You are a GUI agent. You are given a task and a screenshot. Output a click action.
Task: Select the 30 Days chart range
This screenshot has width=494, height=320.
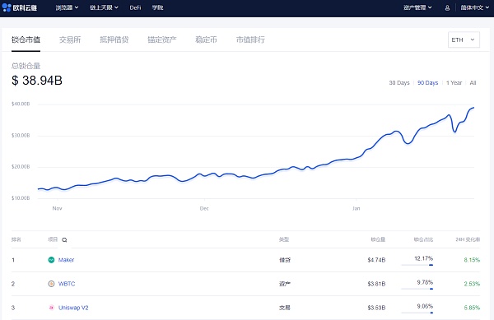399,83
